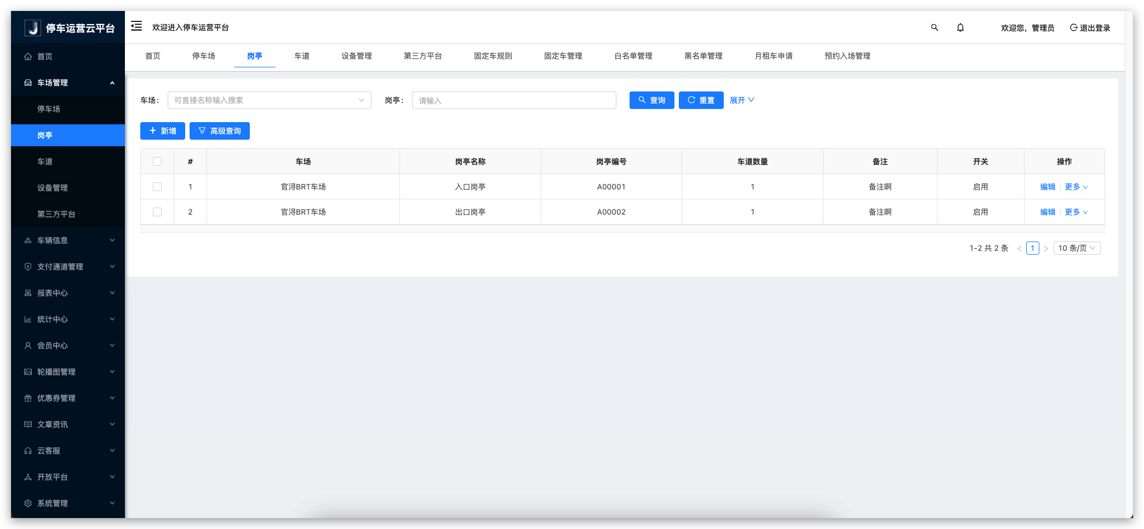Expand the 车辆信息 sidebar menu
Viewport: 1144px width, 529px height.
[x=112, y=240]
